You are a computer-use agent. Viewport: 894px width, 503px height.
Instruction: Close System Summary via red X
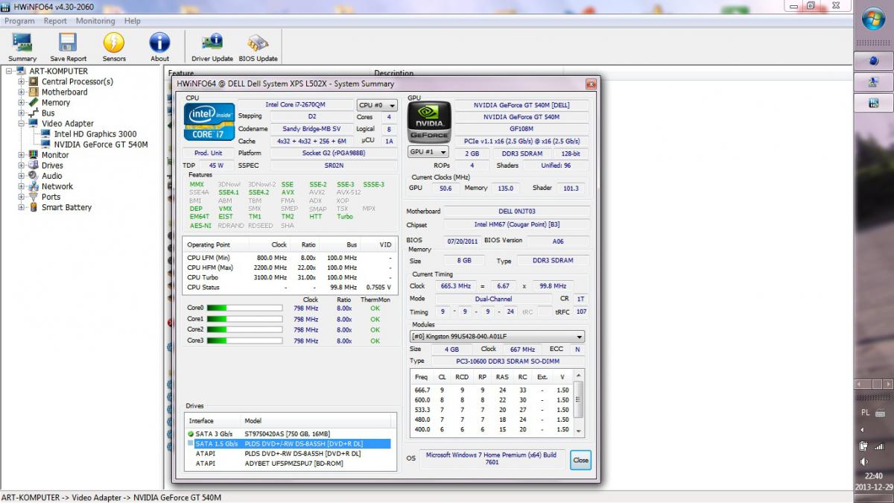tap(591, 84)
